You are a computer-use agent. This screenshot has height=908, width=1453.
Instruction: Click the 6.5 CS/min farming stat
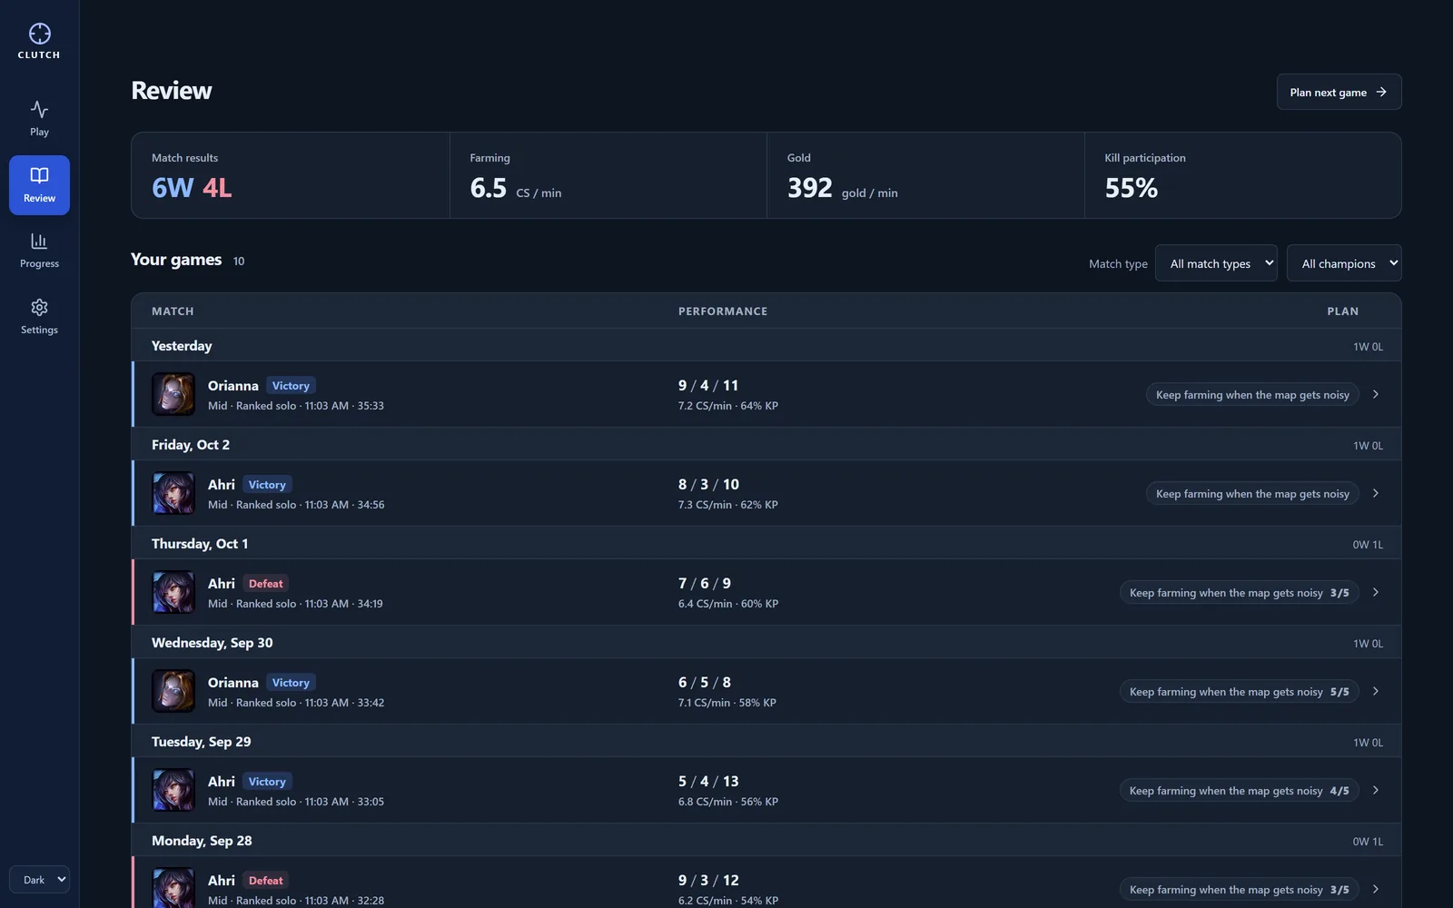[515, 188]
